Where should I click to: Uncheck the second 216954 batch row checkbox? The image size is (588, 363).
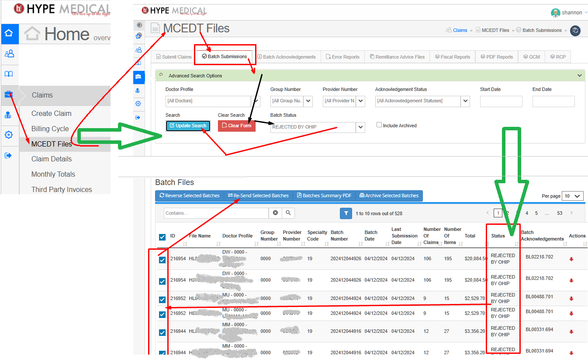click(162, 281)
